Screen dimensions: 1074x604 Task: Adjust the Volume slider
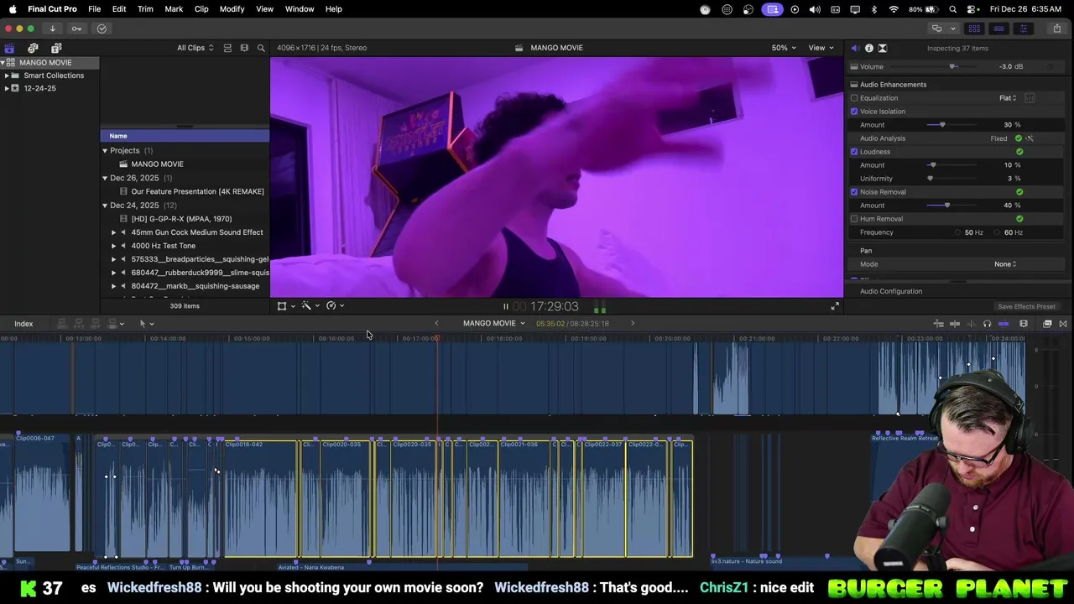952,67
